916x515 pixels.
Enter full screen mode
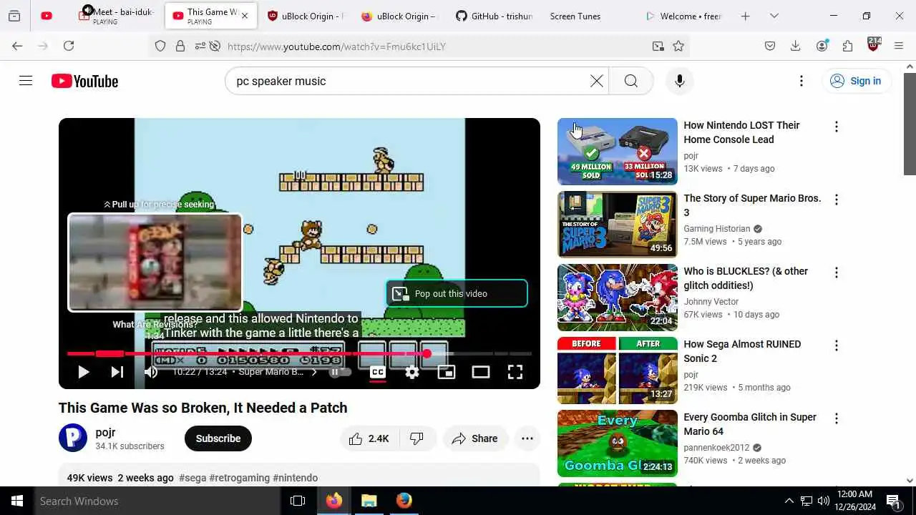pyautogui.click(x=515, y=372)
